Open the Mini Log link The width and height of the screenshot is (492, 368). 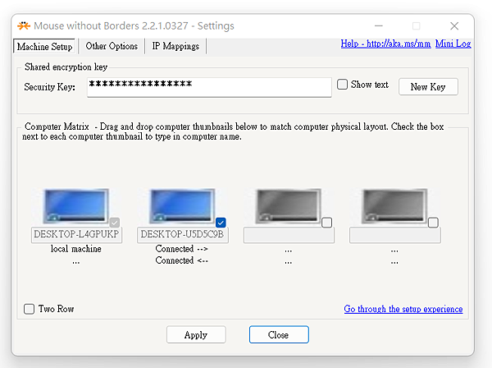click(453, 44)
